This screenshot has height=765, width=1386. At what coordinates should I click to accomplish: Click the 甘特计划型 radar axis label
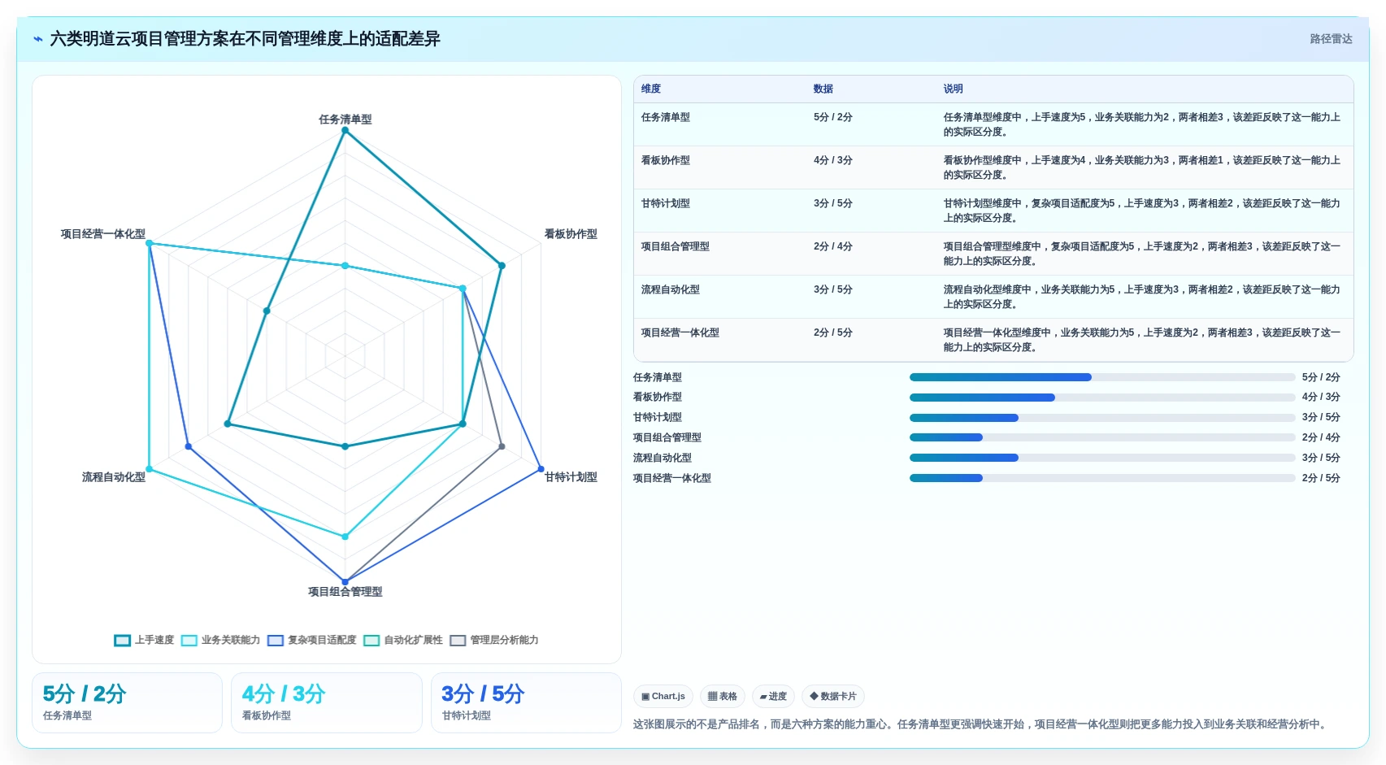[x=571, y=476]
